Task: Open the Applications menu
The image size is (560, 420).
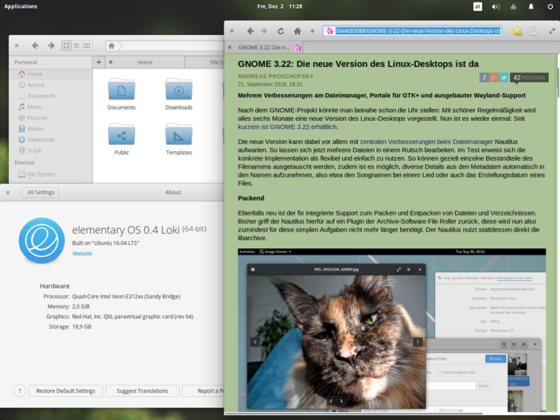Action: 21,6
